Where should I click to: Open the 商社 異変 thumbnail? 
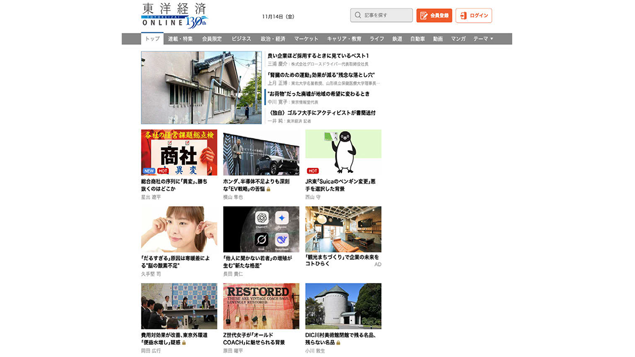point(179,152)
